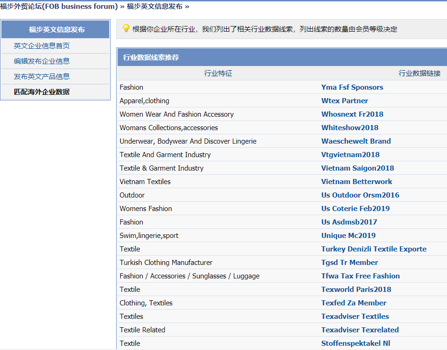447x350 pixels.
Task: Open Us Outdoor Orsm2016 link
Action: pos(360,195)
